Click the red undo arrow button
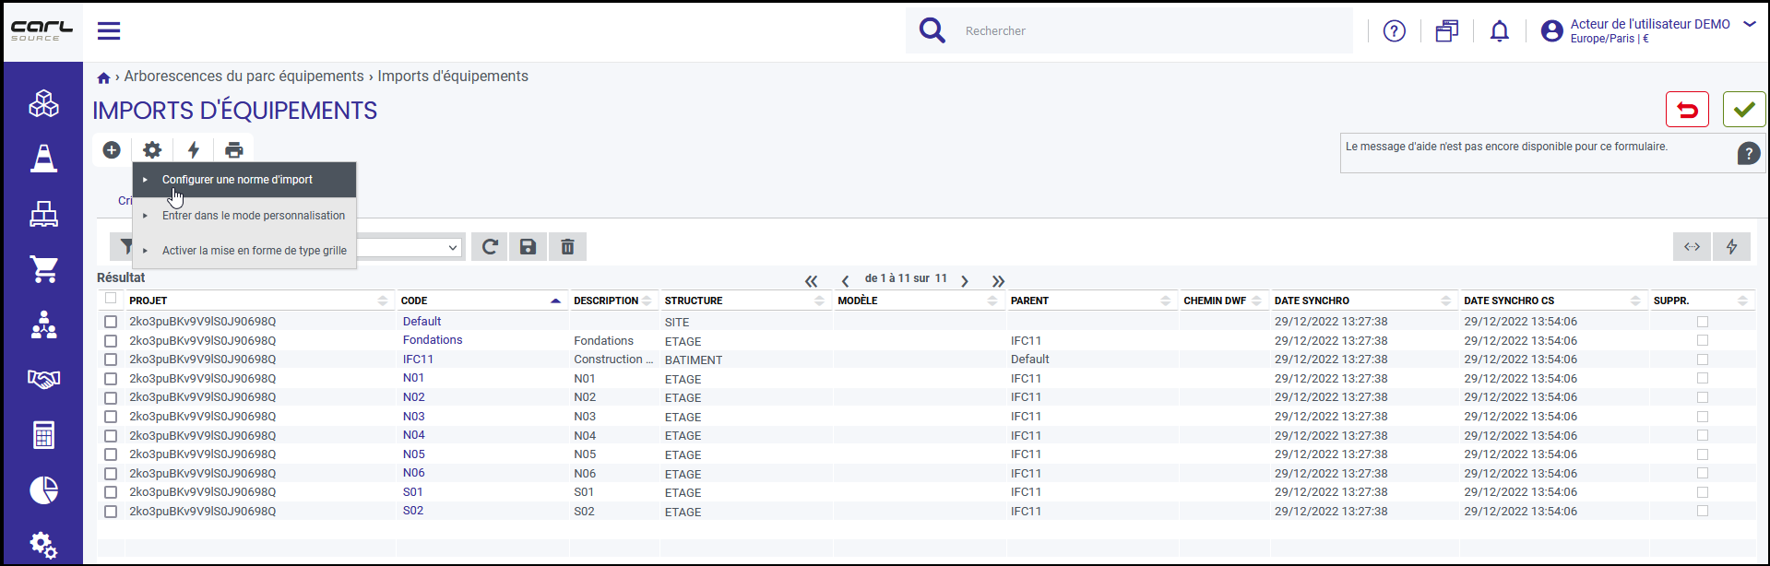The height and width of the screenshot is (566, 1770). (x=1687, y=110)
